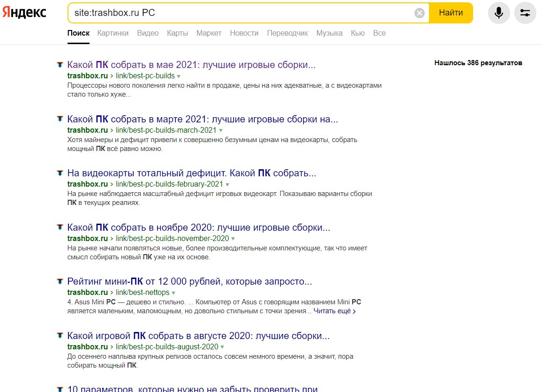This screenshot has width=542, height=392.
Task: Open the Переводчик tab
Action: pyautogui.click(x=287, y=33)
